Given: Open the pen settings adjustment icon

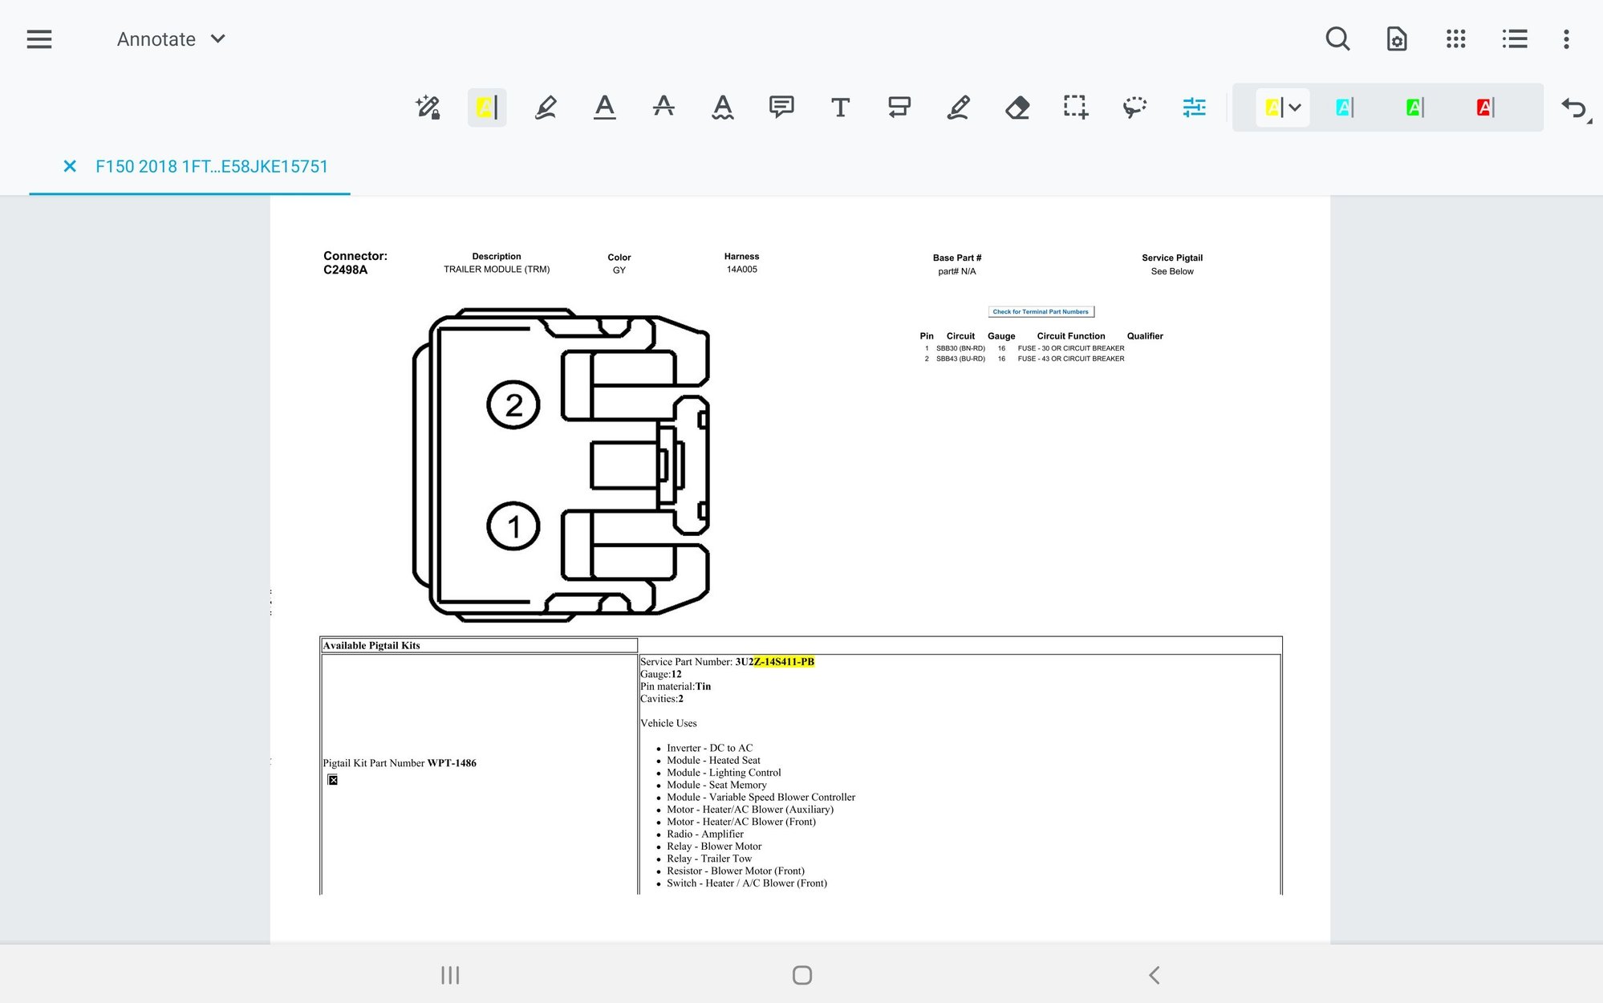Looking at the screenshot, I should [x=1193, y=107].
